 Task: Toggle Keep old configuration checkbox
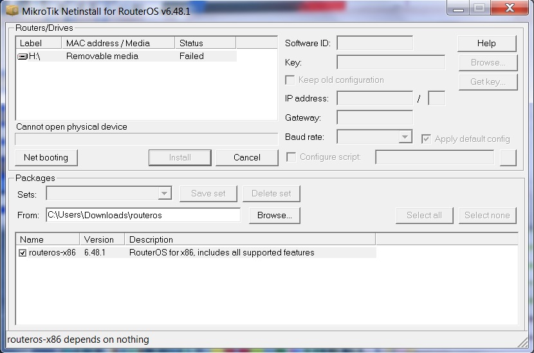(x=290, y=80)
